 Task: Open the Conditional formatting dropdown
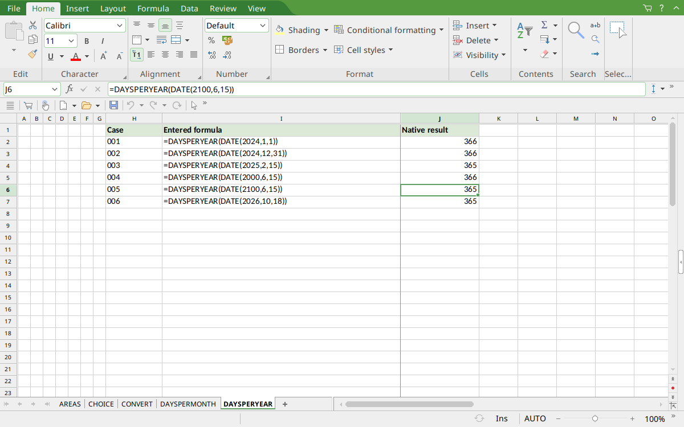tap(441, 30)
